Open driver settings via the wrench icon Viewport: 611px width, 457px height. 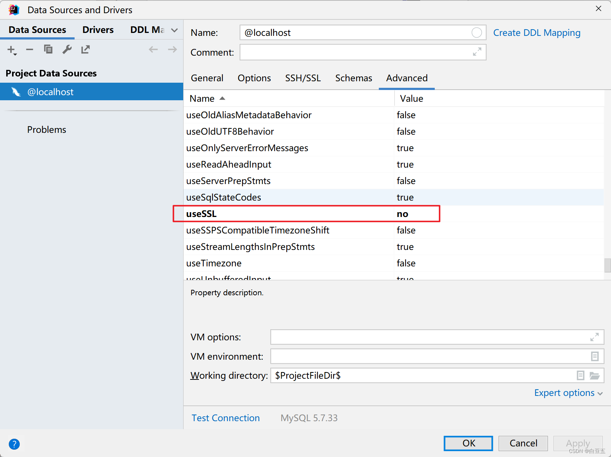(67, 49)
